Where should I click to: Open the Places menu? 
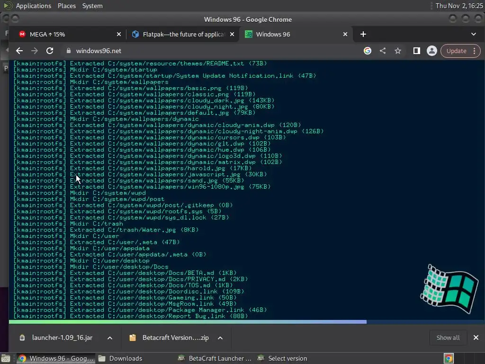(x=67, y=6)
